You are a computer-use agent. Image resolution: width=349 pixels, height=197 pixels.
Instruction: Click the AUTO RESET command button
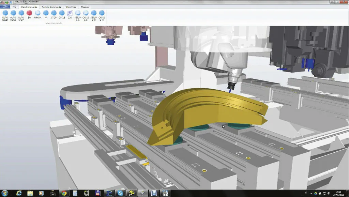pos(5,13)
